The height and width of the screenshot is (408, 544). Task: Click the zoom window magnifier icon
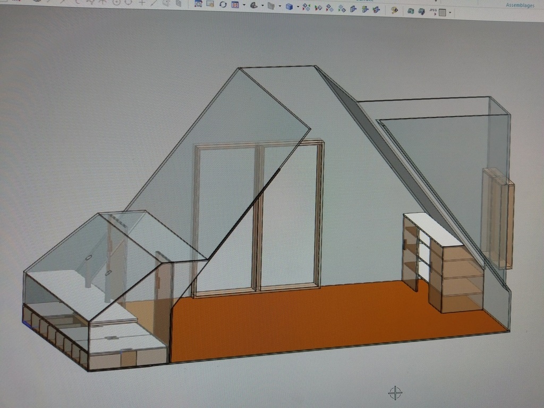198,4
